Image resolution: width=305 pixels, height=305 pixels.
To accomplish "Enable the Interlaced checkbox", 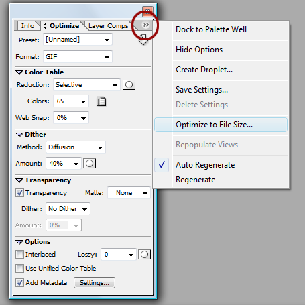I will (x=19, y=255).
